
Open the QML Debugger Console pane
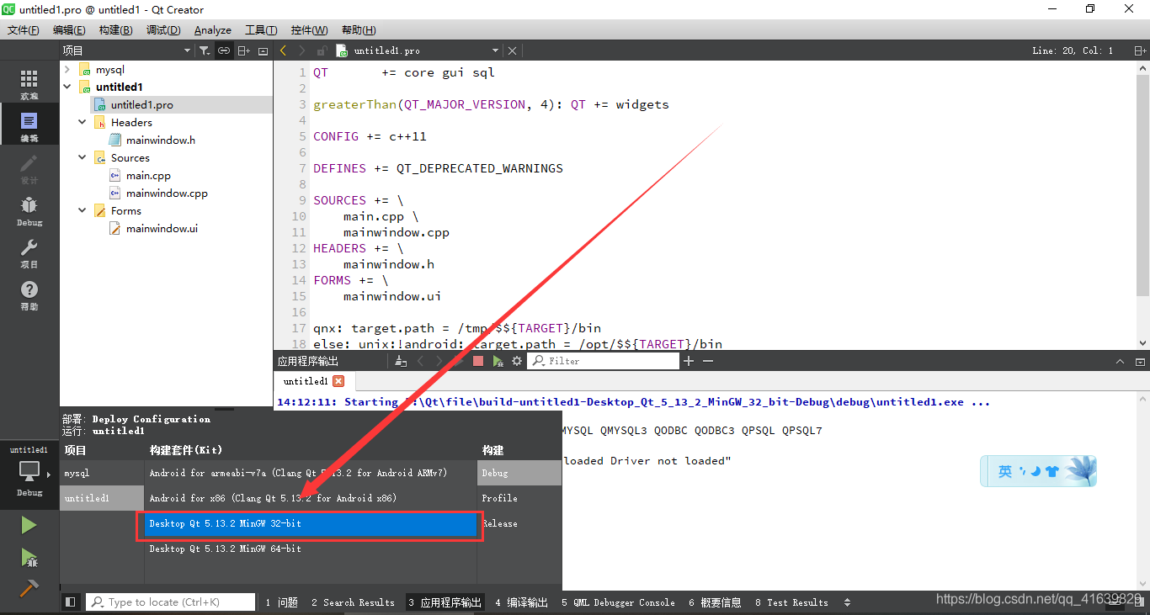(x=618, y=602)
